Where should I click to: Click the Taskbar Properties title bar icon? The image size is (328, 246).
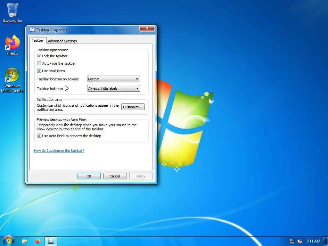[32, 30]
